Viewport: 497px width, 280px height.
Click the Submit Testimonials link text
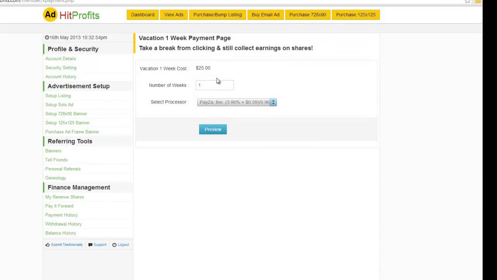point(67,245)
